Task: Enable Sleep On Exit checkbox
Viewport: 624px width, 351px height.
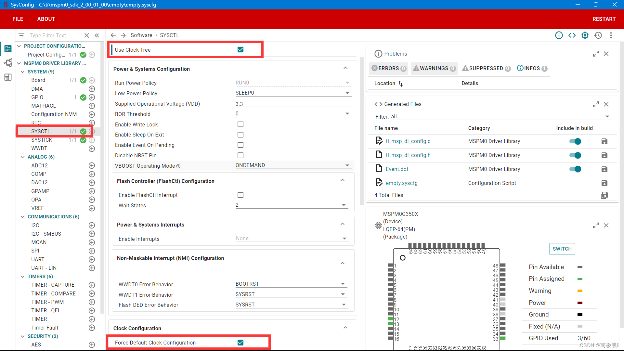Action: tap(240, 135)
